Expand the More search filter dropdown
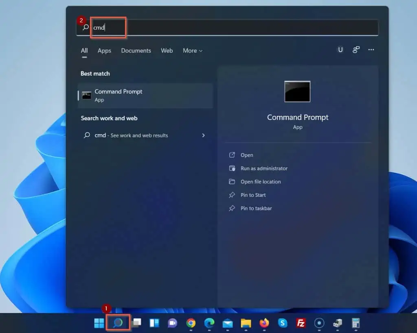Image resolution: width=417 pixels, height=333 pixels. 192,50
